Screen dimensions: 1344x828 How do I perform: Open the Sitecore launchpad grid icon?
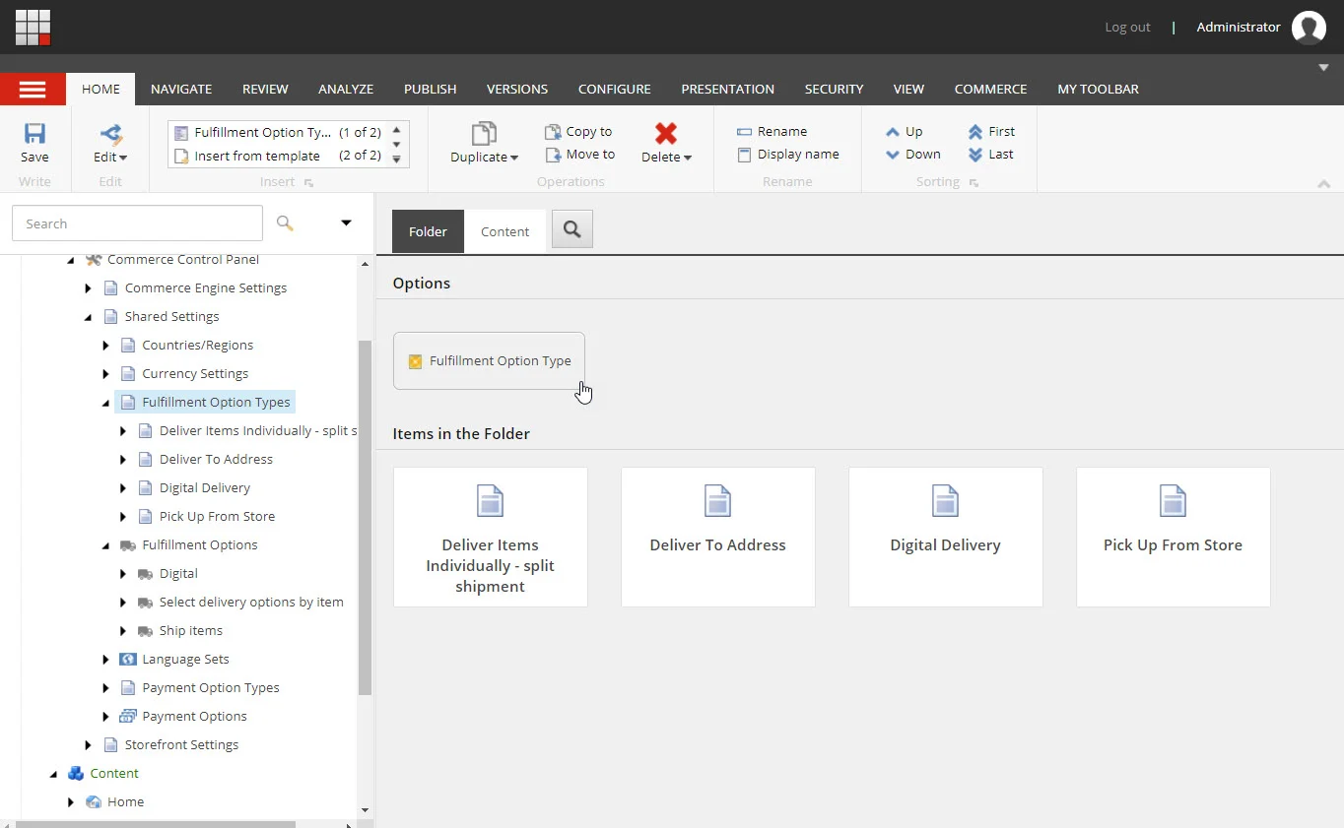click(33, 27)
